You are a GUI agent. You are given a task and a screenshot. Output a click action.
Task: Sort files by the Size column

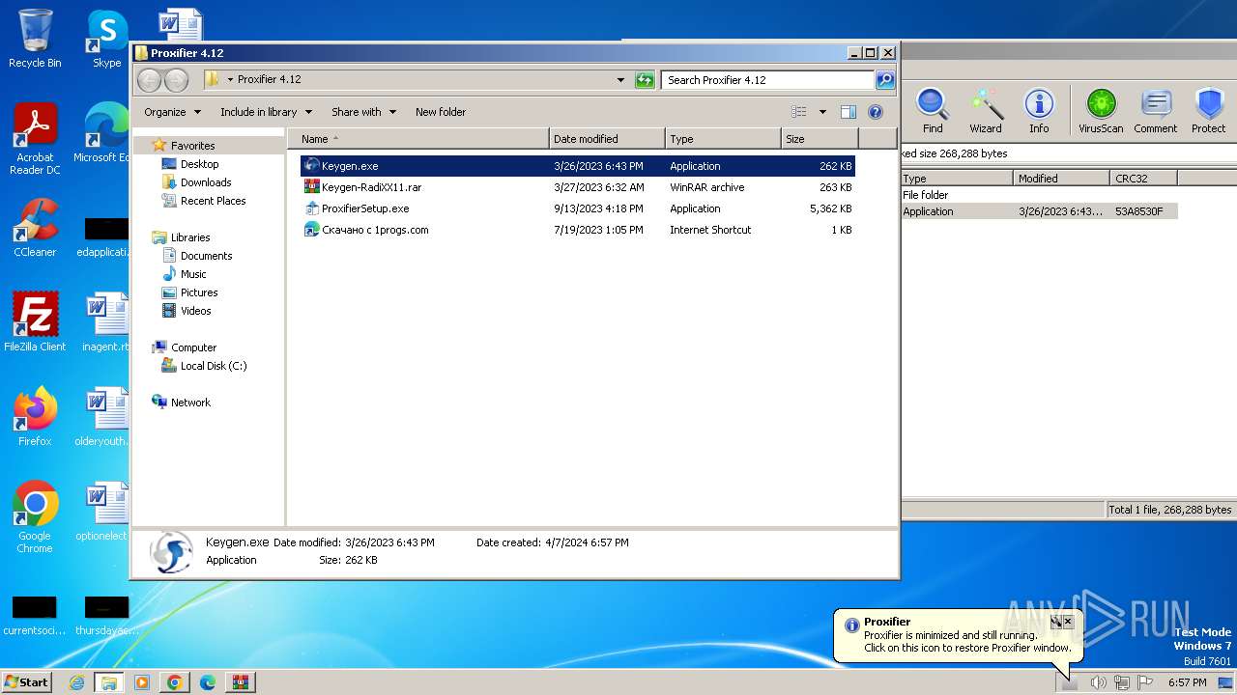(820, 139)
